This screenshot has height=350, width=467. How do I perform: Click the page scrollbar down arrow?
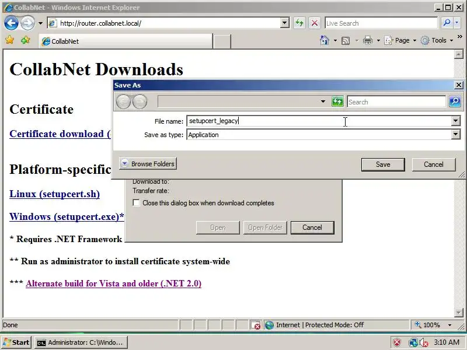pyautogui.click(x=459, y=312)
